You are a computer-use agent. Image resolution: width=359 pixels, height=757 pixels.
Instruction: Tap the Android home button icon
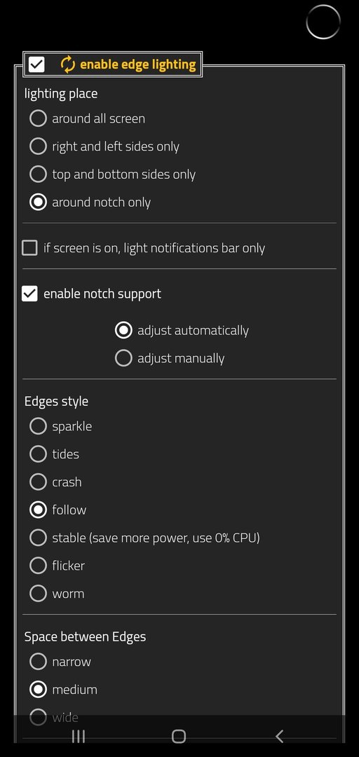pyautogui.click(x=179, y=736)
